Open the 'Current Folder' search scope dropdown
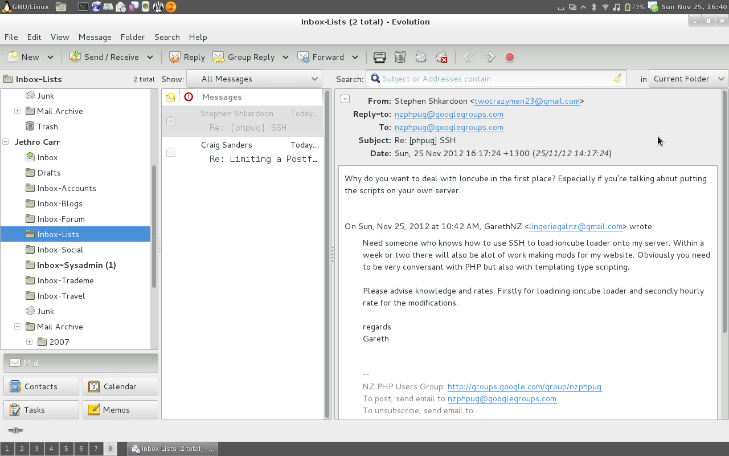Image resolution: width=729 pixels, height=456 pixels. [x=689, y=79]
